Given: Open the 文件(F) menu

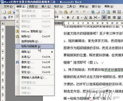Looking at the screenshot, I should [8, 6].
